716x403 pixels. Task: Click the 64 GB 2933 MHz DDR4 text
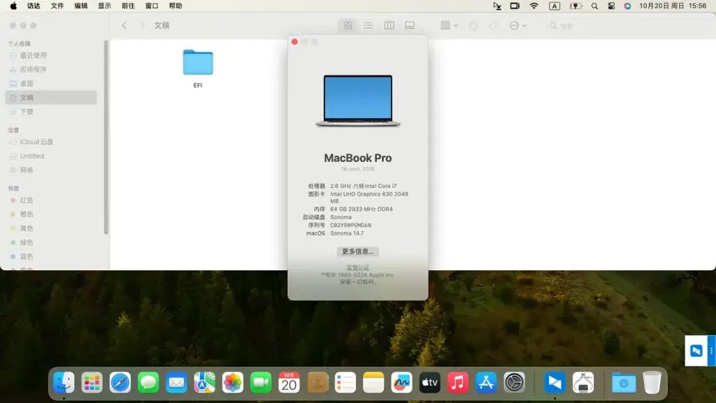361,210
